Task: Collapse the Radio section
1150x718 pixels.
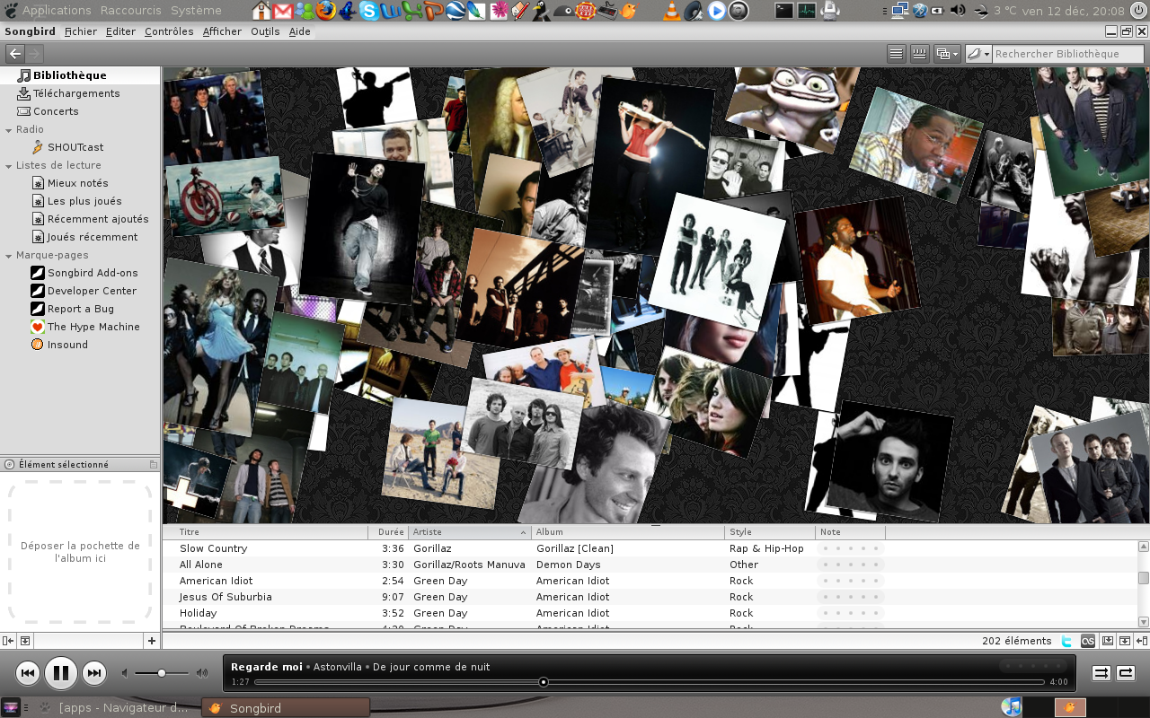Action: (x=9, y=129)
